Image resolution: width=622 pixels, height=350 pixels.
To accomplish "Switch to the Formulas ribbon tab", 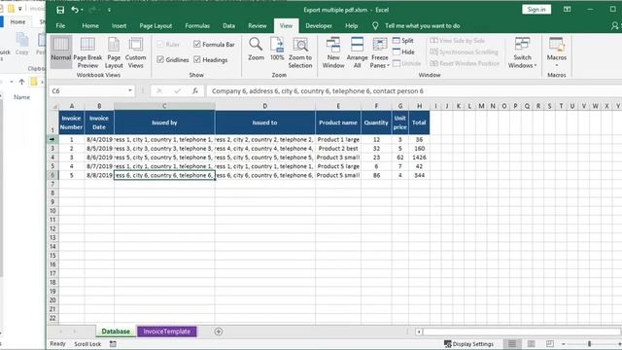I will click(x=197, y=26).
